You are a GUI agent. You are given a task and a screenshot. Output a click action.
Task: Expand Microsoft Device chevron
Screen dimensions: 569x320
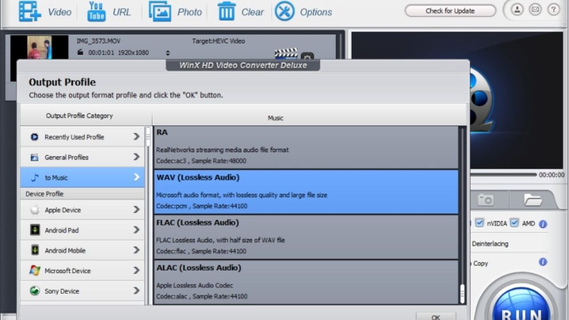[x=137, y=271]
